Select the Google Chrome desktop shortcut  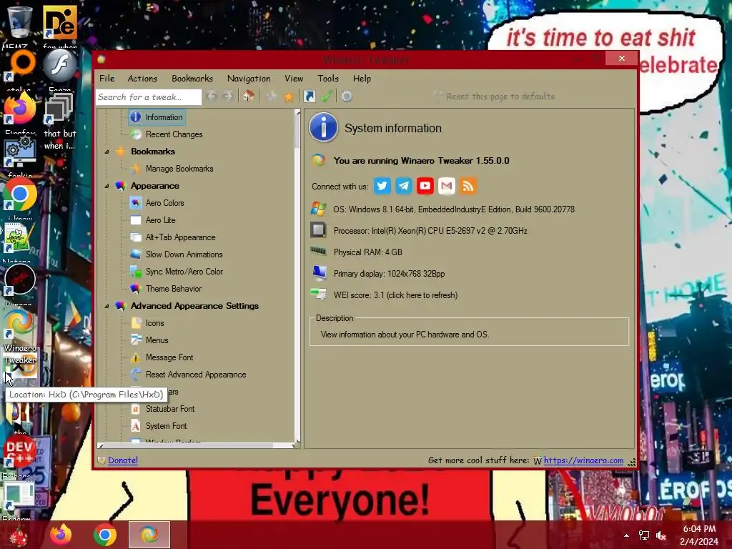pyautogui.click(x=19, y=195)
